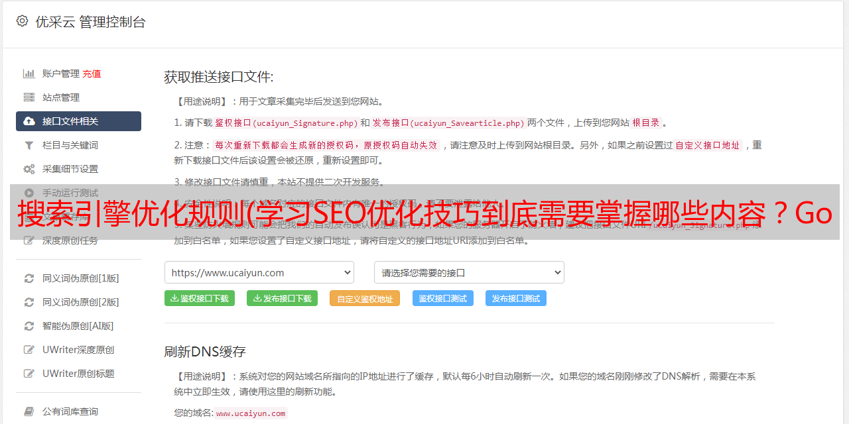Click the 根目录 highlighted label
The image size is (849, 424).
(x=646, y=123)
